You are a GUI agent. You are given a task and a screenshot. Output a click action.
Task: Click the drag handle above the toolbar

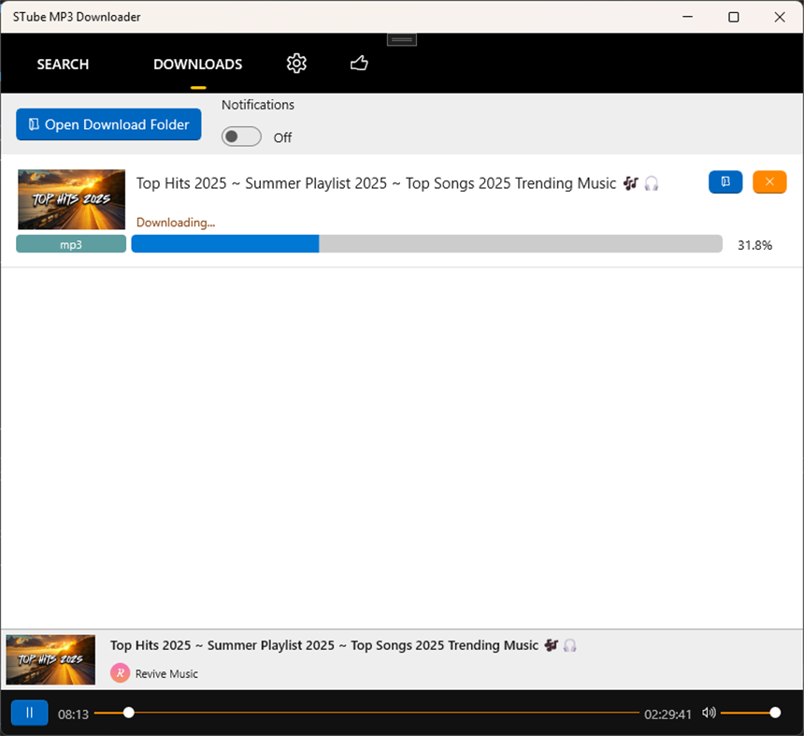(x=401, y=38)
